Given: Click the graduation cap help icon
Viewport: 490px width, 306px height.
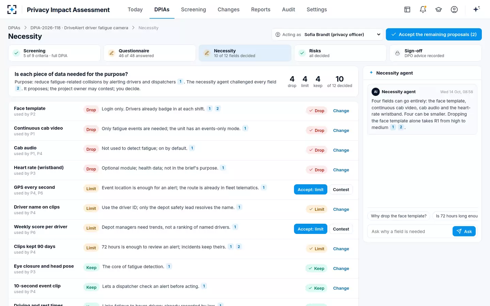Looking at the screenshot, I should (439, 10).
